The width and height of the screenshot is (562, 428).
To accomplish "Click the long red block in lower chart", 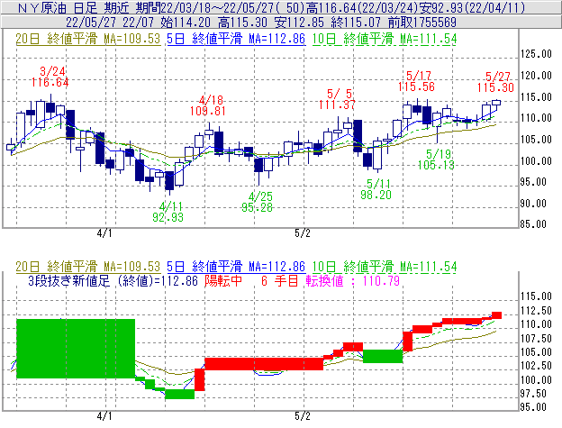I will [x=264, y=364].
